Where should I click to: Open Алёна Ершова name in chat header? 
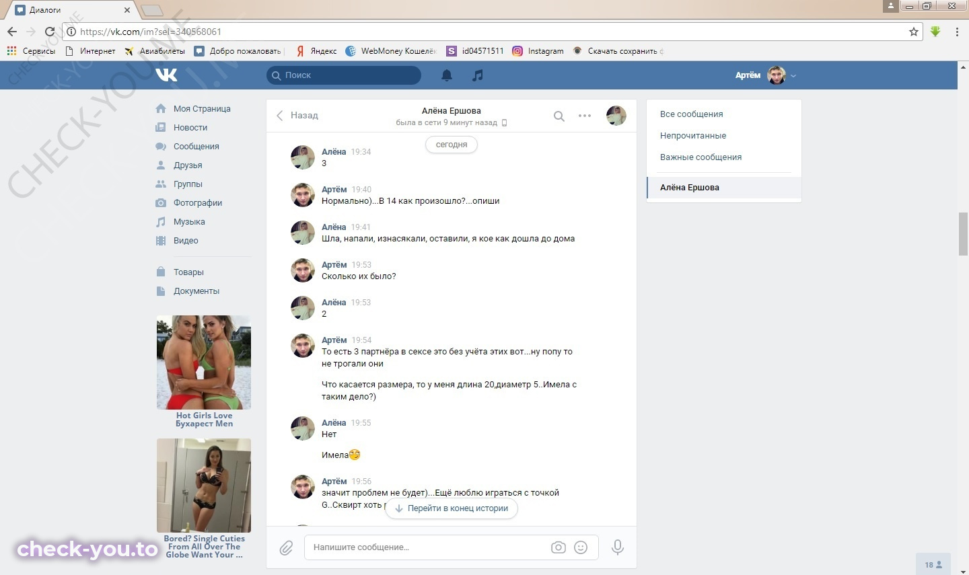click(x=452, y=111)
